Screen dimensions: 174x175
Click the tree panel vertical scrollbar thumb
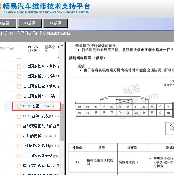click(62, 123)
